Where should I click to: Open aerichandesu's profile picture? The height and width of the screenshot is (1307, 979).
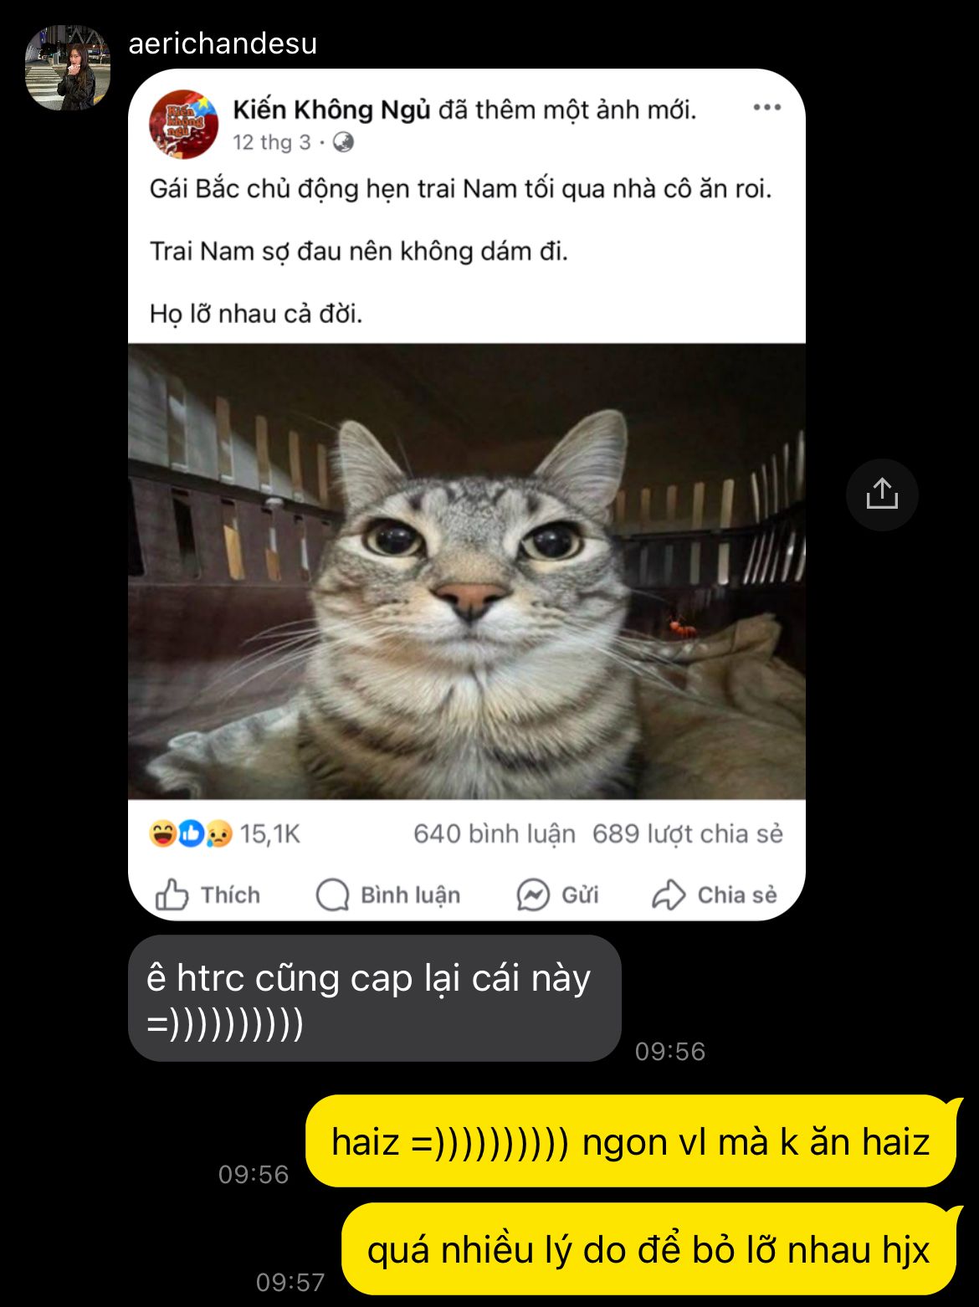pyautogui.click(x=68, y=67)
